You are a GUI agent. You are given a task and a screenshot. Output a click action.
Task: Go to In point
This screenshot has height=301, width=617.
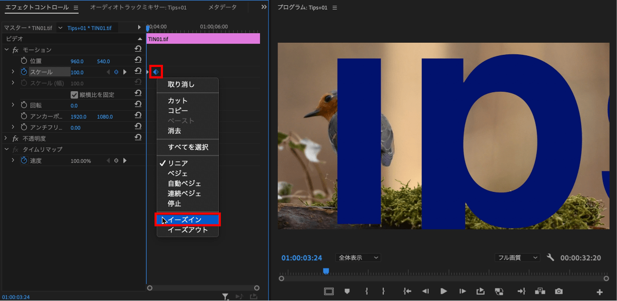tap(407, 291)
